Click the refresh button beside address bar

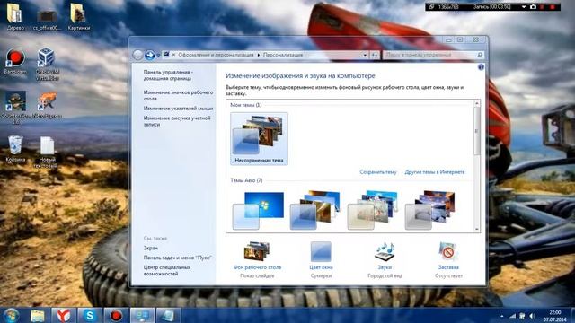[x=374, y=56]
